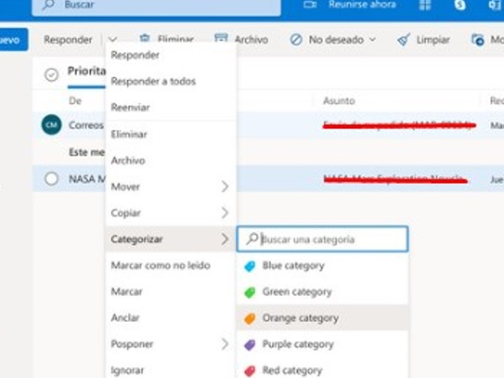This screenshot has height=378, width=504.
Task: Click the purple category tag icon
Action: tap(250, 345)
